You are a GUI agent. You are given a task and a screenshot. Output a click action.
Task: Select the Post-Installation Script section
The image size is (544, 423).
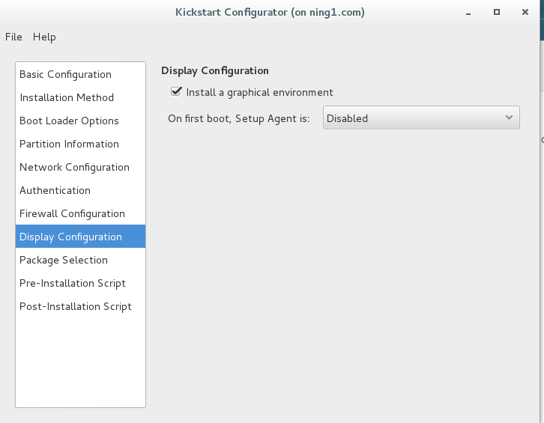(76, 306)
